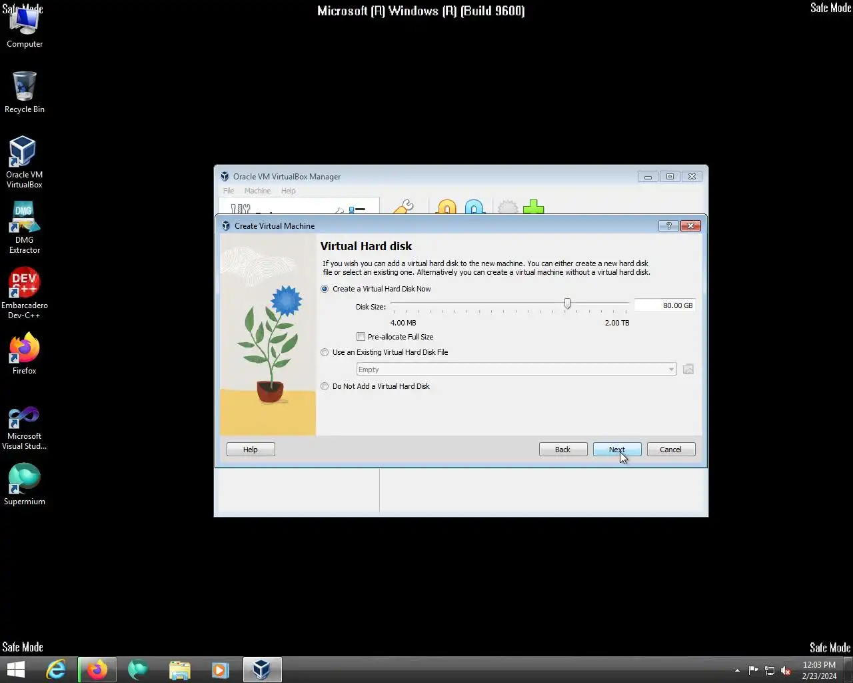The image size is (853, 683).
Task: Close the Create Virtual Machine dialog
Action: pyautogui.click(x=690, y=226)
